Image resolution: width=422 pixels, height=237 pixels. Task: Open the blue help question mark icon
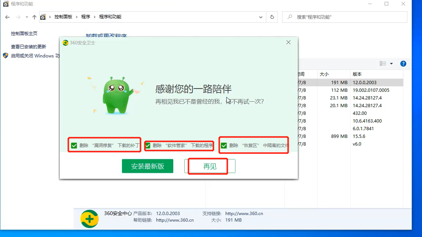[x=403, y=63]
